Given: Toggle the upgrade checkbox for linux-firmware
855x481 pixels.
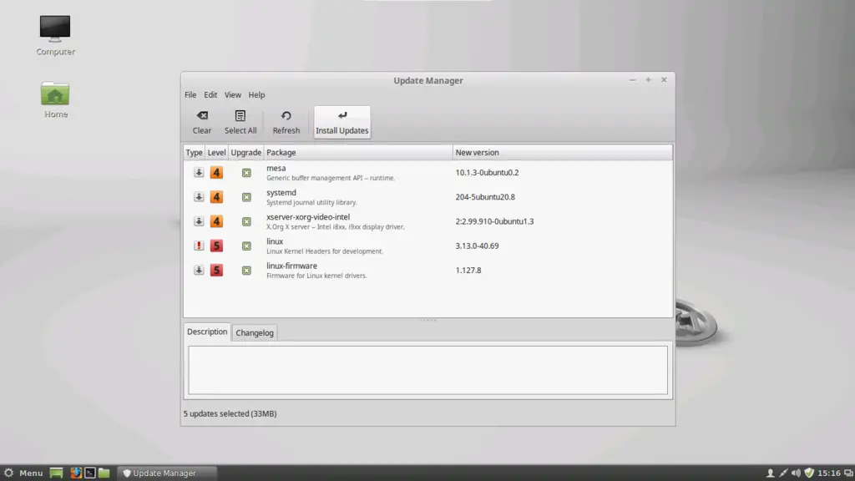Looking at the screenshot, I should tap(246, 271).
